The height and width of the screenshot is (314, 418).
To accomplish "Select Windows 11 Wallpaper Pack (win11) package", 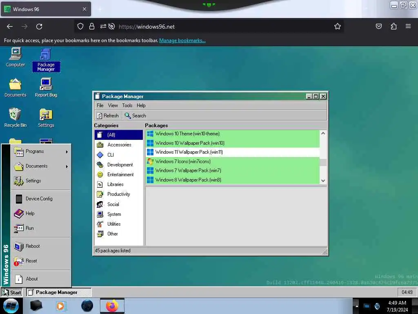I will pos(232,152).
